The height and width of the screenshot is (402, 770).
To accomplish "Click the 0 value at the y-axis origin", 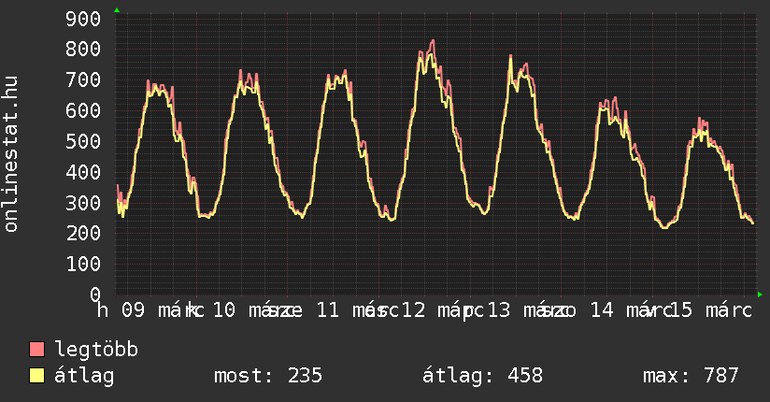I will click(95, 294).
